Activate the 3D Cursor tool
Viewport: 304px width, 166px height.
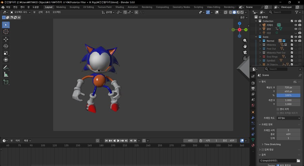6,32
